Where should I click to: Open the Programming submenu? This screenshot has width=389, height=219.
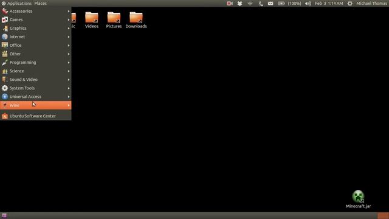coord(36,63)
